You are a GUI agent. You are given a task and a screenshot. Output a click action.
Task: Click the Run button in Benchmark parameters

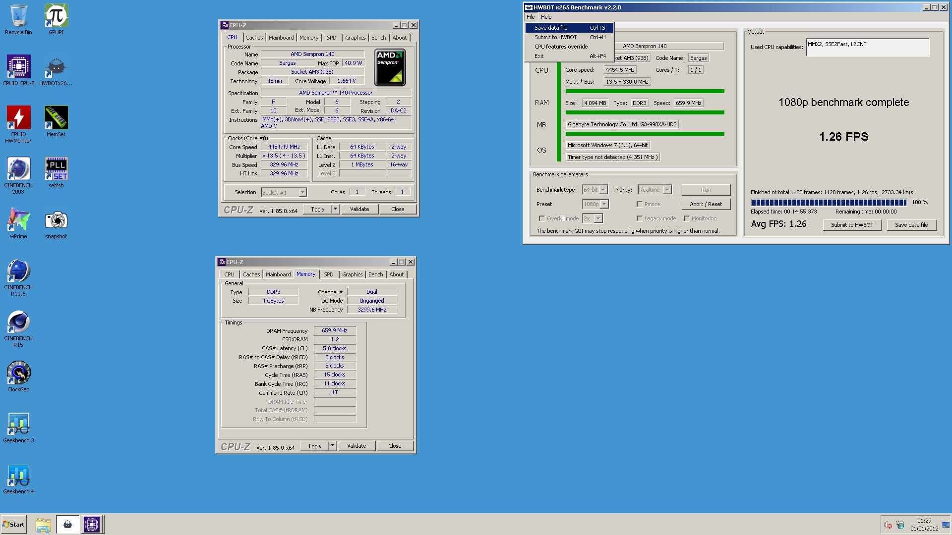click(x=706, y=190)
